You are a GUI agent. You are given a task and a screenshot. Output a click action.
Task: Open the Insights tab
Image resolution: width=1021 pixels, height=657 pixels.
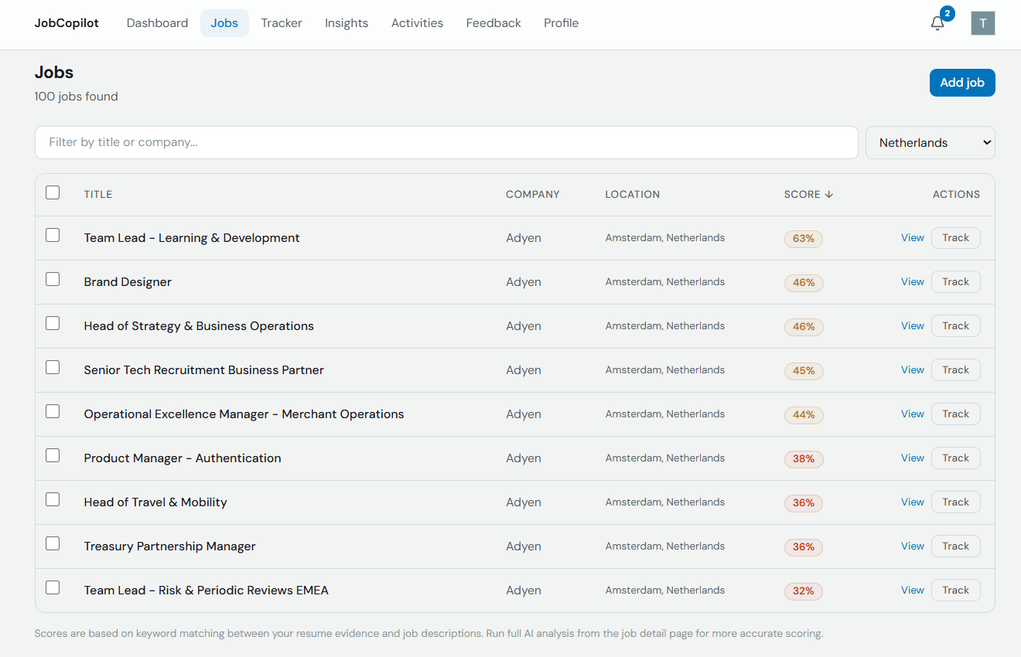point(347,23)
